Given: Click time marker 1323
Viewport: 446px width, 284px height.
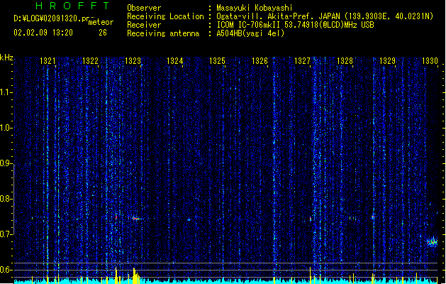Looking at the screenshot, I should [133, 61].
